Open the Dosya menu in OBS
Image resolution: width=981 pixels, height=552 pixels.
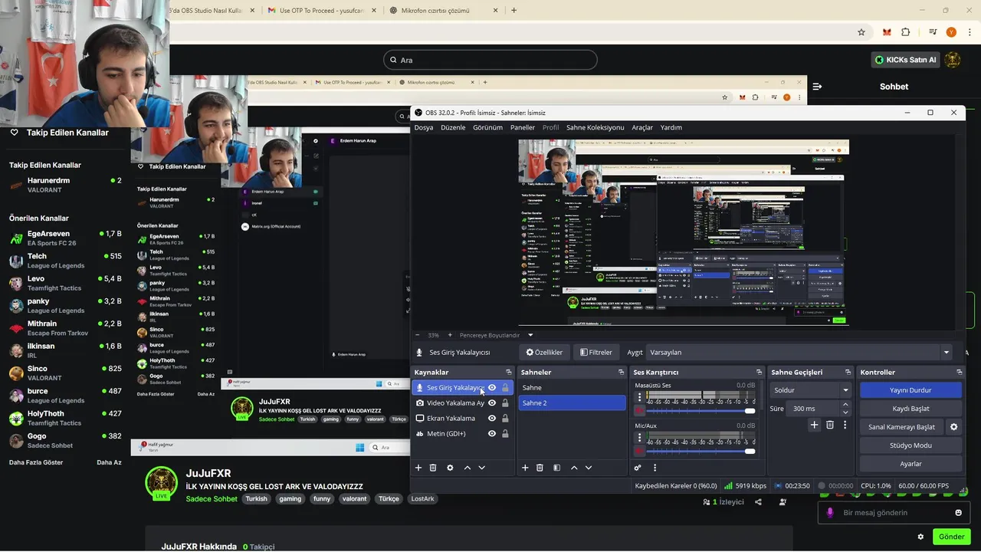click(424, 127)
